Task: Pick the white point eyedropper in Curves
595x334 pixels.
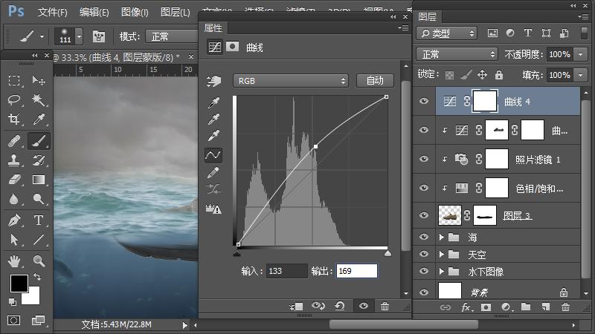Action: [x=213, y=136]
